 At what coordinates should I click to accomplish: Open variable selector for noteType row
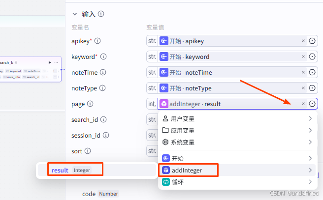click(x=312, y=88)
